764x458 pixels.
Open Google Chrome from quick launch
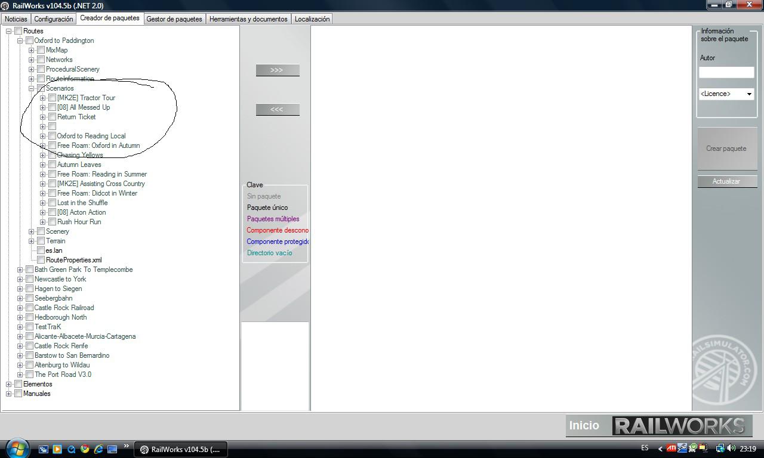click(85, 449)
